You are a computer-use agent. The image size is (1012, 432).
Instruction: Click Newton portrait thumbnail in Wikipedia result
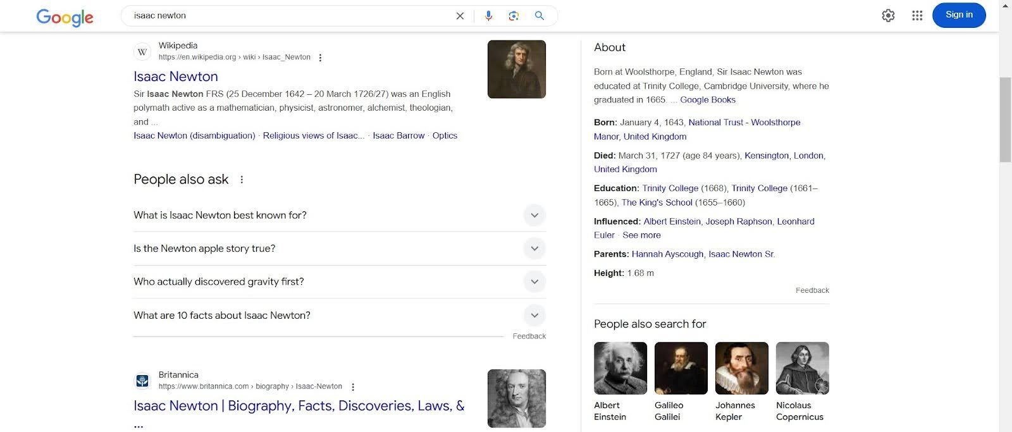tap(517, 69)
